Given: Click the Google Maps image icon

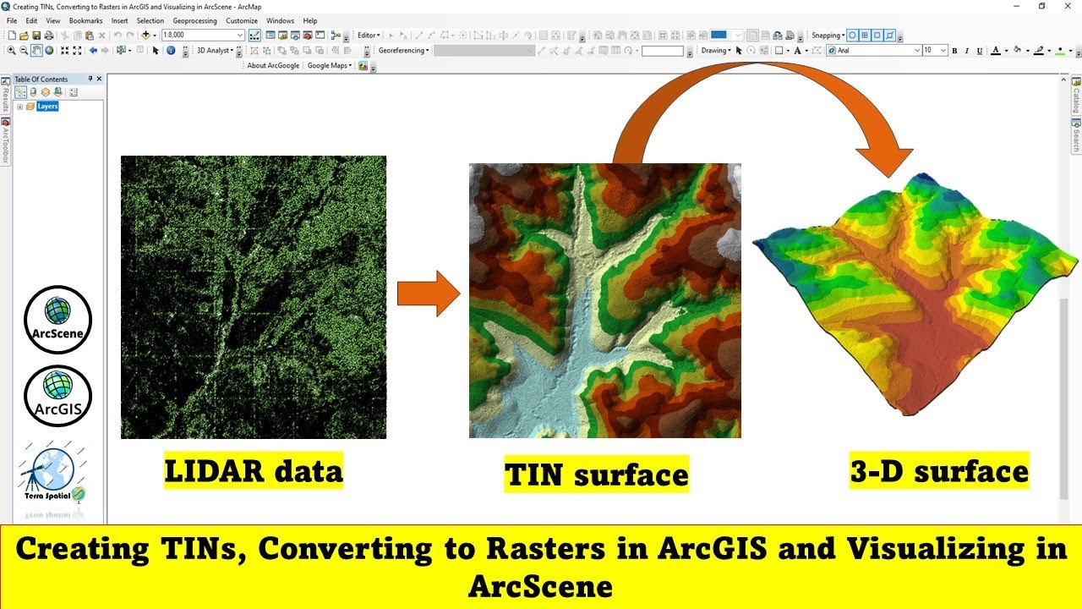Looking at the screenshot, I should [x=363, y=66].
